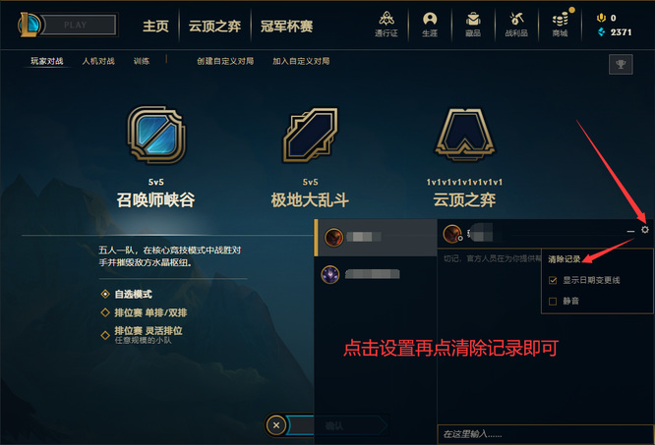This screenshot has height=445, width=655.
Task: Open the 战利品 loot icon
Action: point(516,25)
